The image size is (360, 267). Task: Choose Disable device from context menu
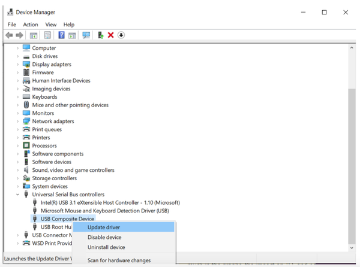(x=124, y=237)
